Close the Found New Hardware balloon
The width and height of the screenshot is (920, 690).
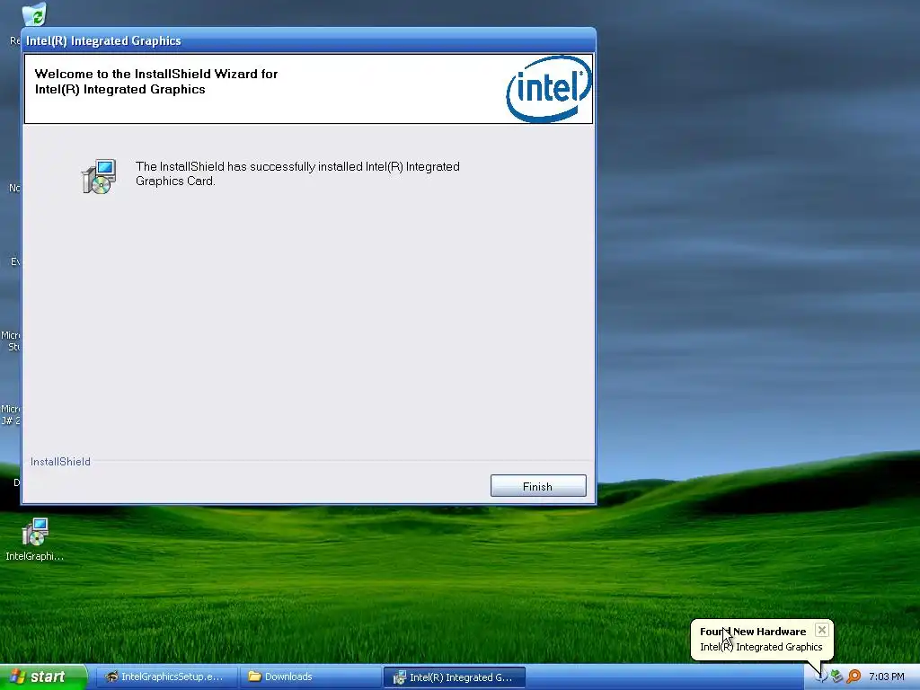821,630
